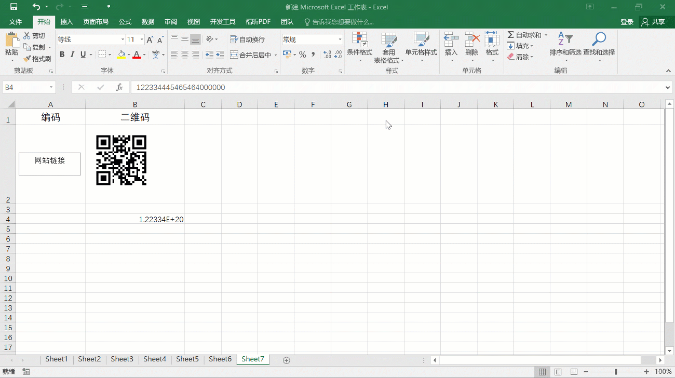This screenshot has height=378, width=675.
Task: Adjust the zoom slider in the status bar
Action: click(x=616, y=372)
